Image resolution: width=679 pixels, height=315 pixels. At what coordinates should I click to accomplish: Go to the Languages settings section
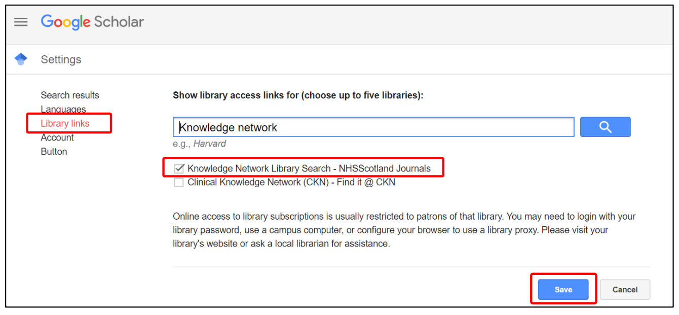click(63, 109)
